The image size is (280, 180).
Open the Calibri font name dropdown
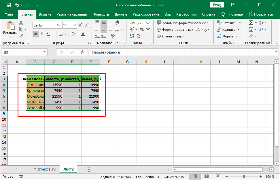pyautogui.click(x=59, y=25)
